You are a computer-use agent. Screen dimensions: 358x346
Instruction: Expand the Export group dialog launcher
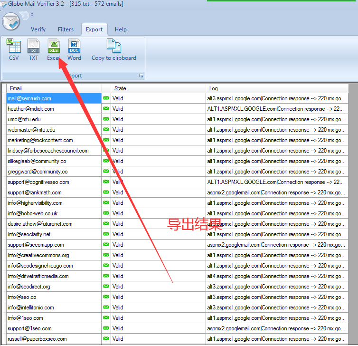141,76
